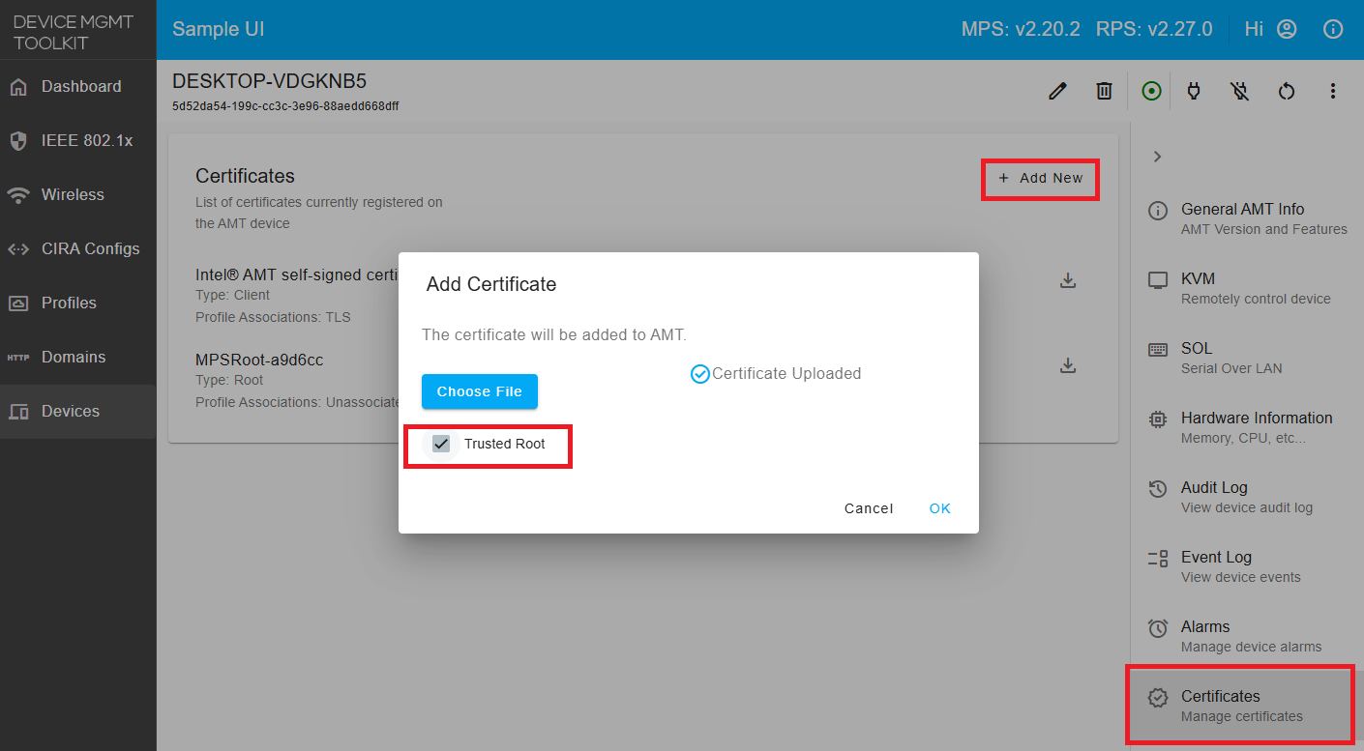Open Dashboard in the sidebar
The height and width of the screenshot is (751, 1364).
point(78,86)
